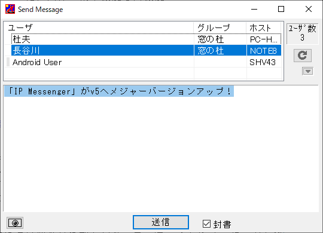The width and height of the screenshot is (323, 233).
Task: Click the 送信 send button
Action: pos(161,222)
